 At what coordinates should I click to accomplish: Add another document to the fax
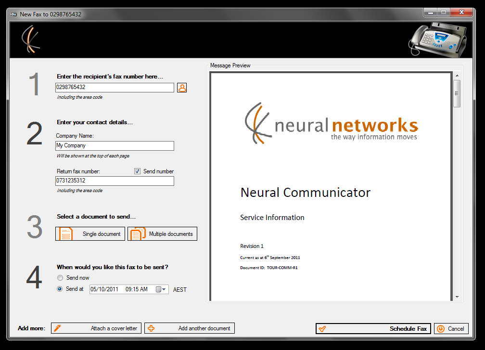[x=190, y=328]
